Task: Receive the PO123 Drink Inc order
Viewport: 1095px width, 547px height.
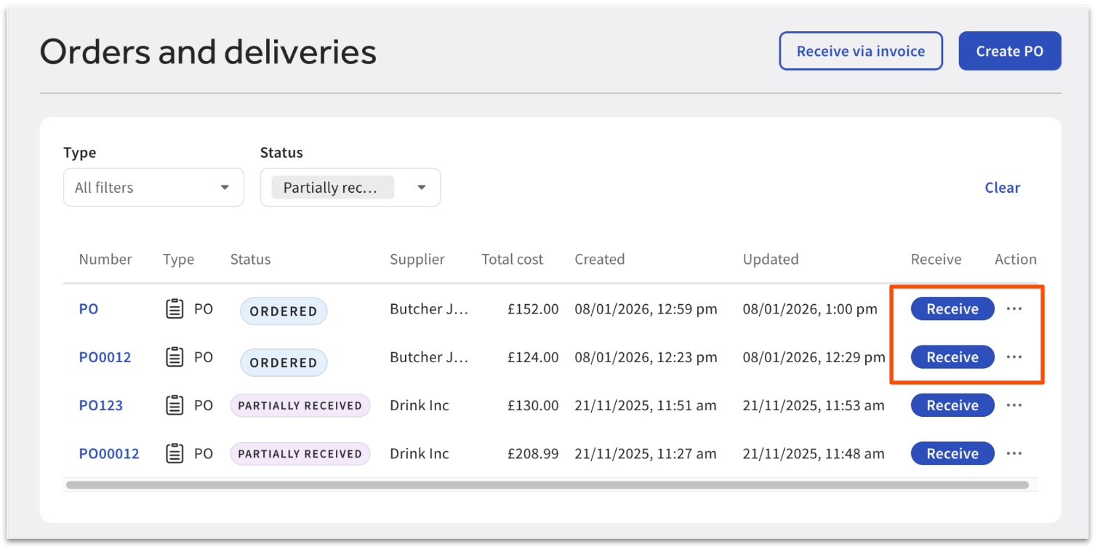Action: (x=952, y=405)
